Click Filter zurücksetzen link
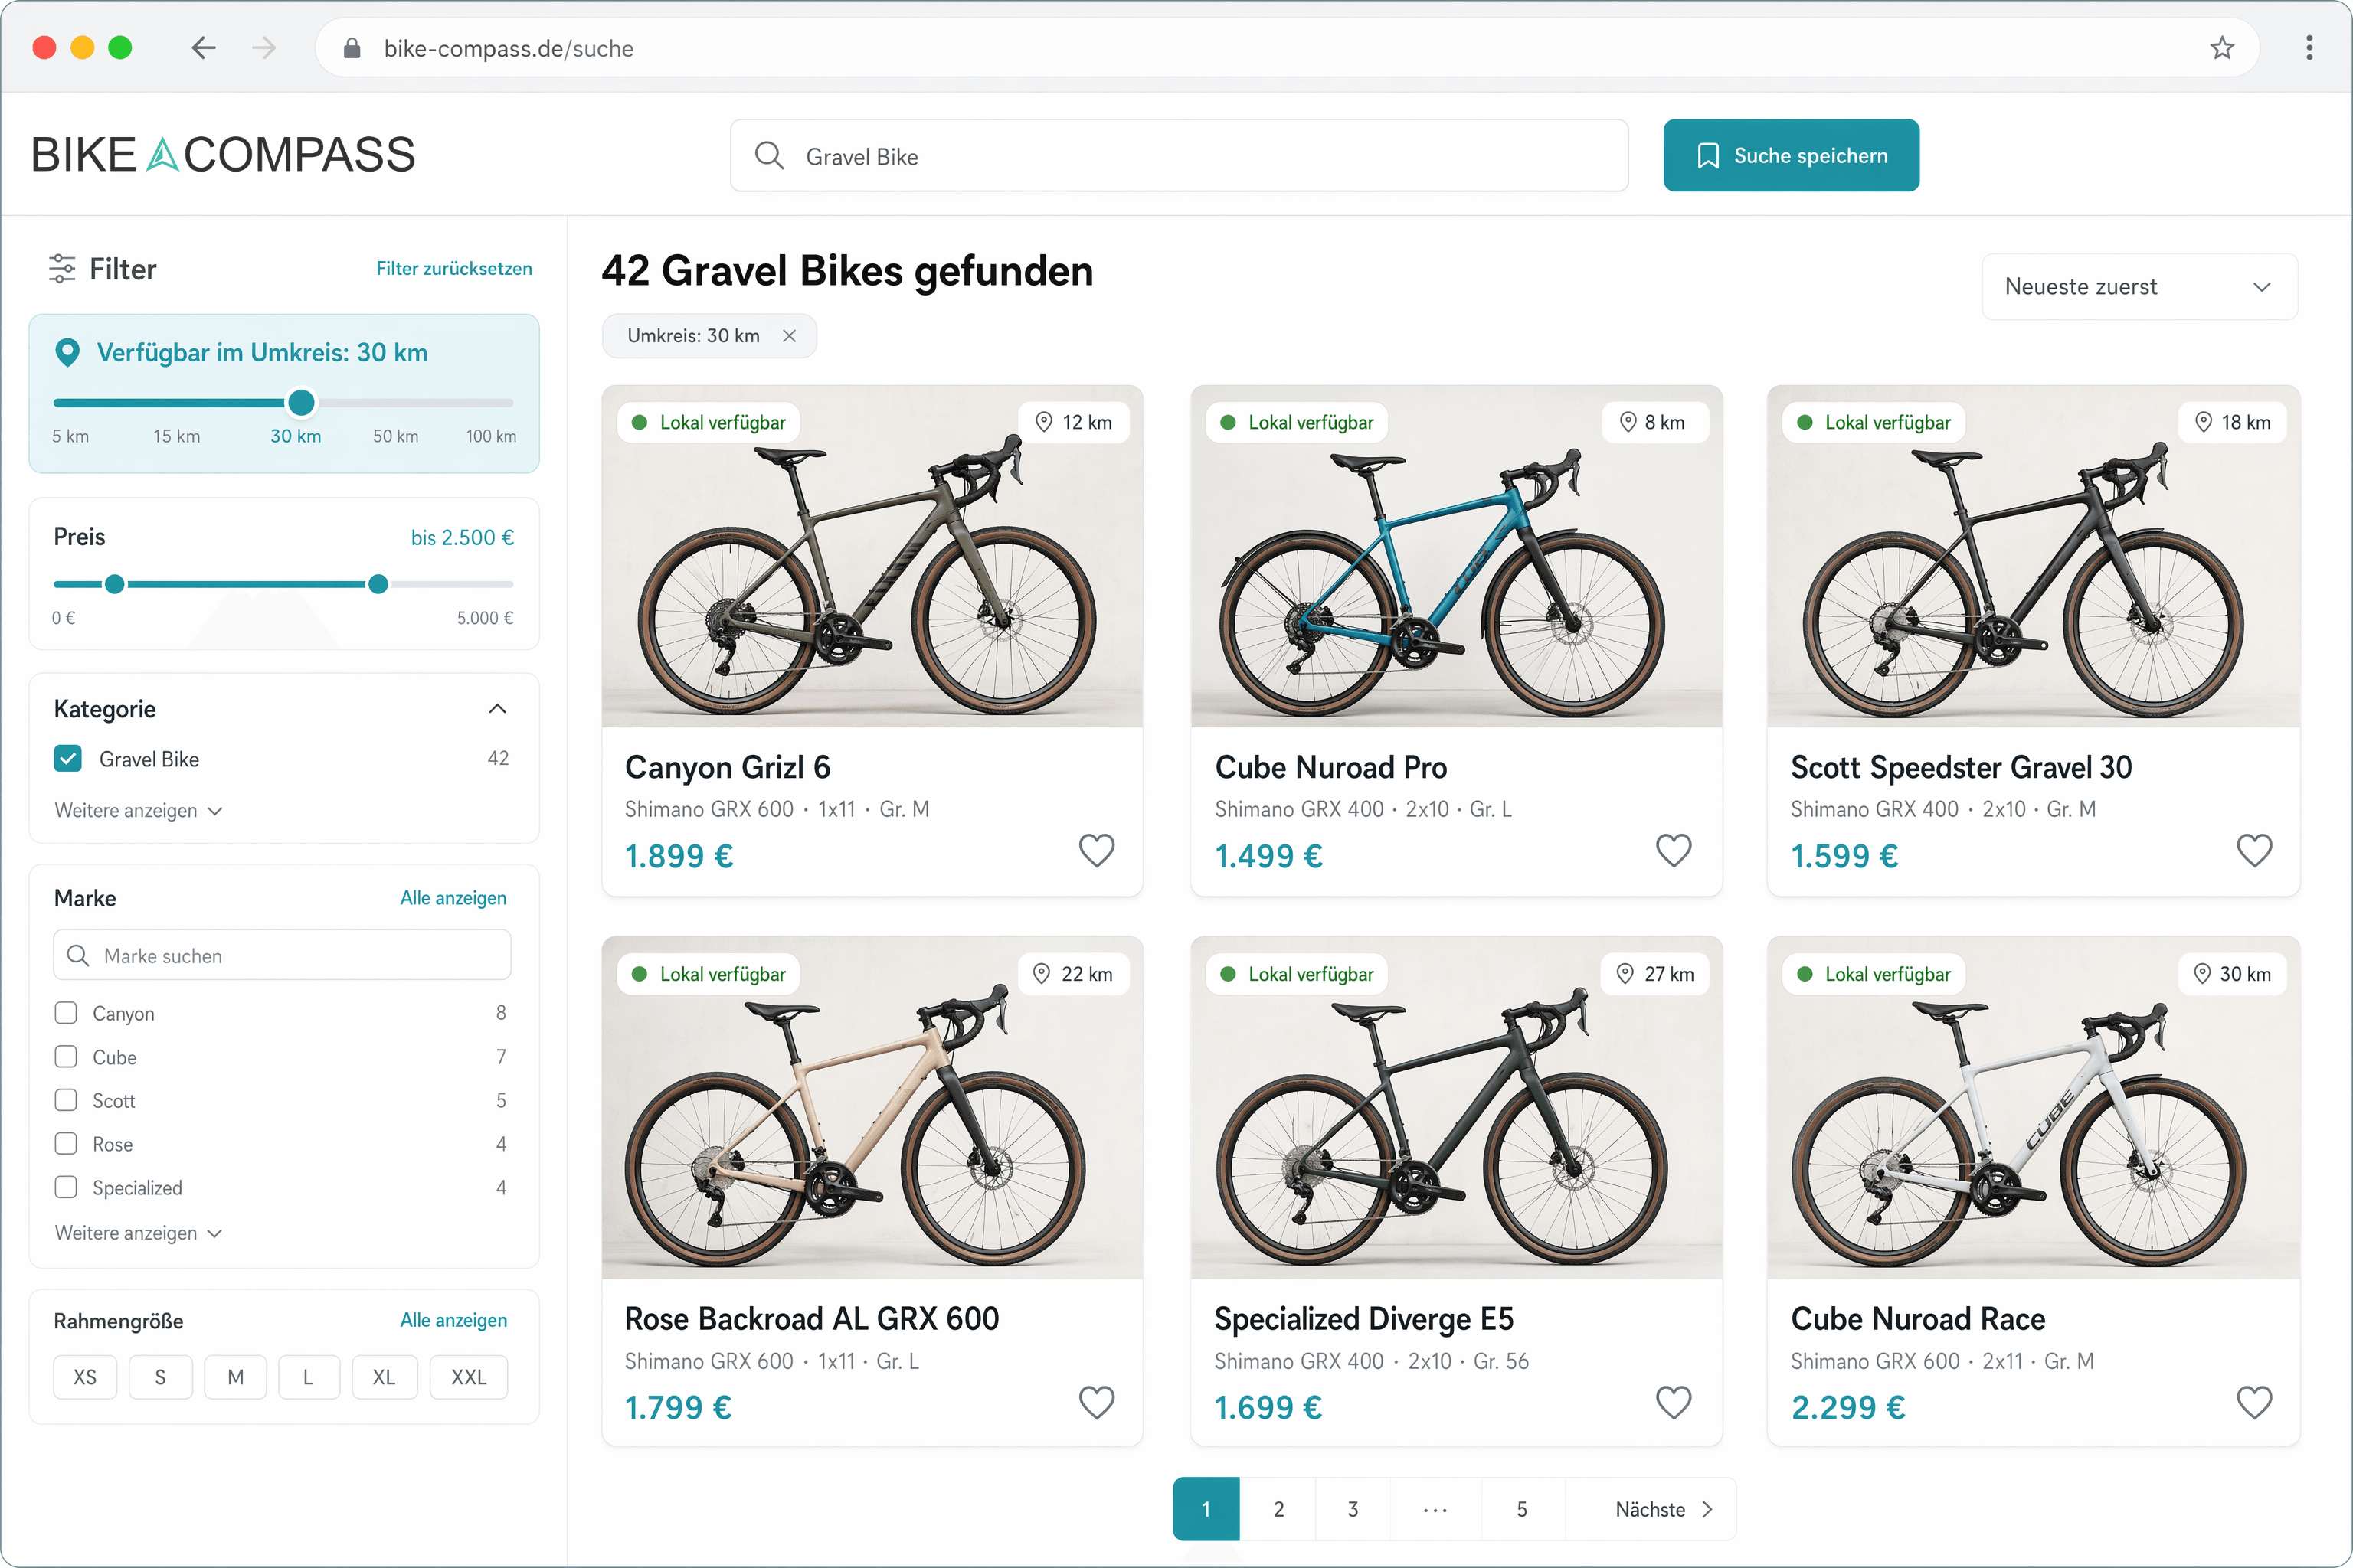 pyautogui.click(x=454, y=269)
